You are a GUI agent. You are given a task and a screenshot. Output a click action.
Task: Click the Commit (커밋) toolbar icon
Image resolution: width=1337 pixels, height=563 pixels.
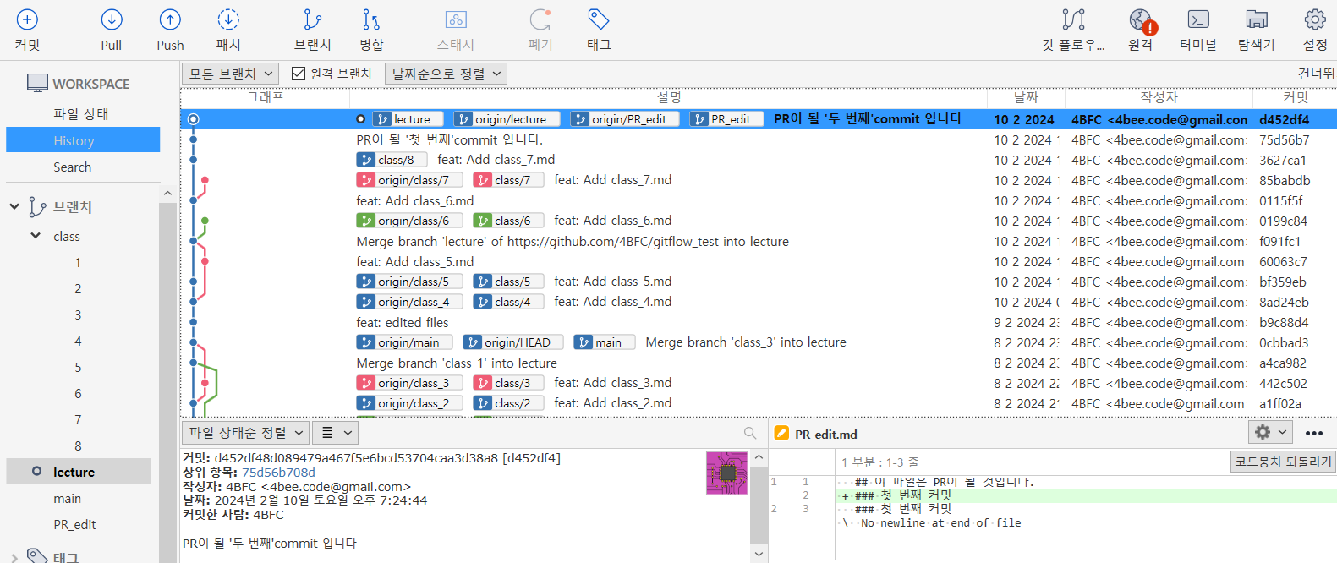[27, 19]
